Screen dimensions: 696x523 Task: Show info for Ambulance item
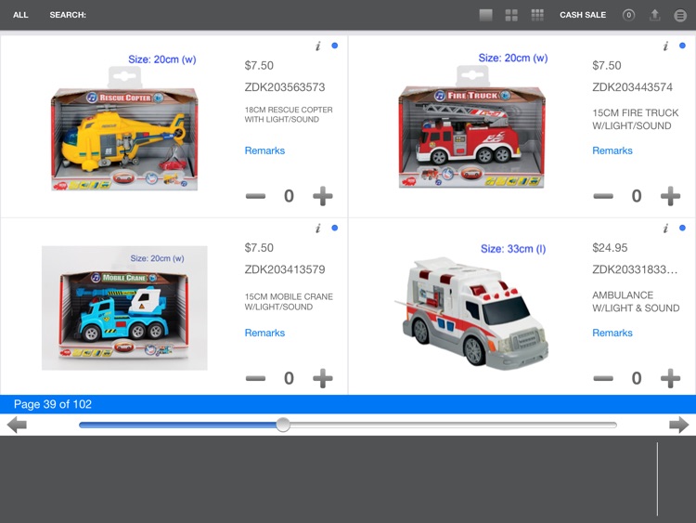point(665,228)
